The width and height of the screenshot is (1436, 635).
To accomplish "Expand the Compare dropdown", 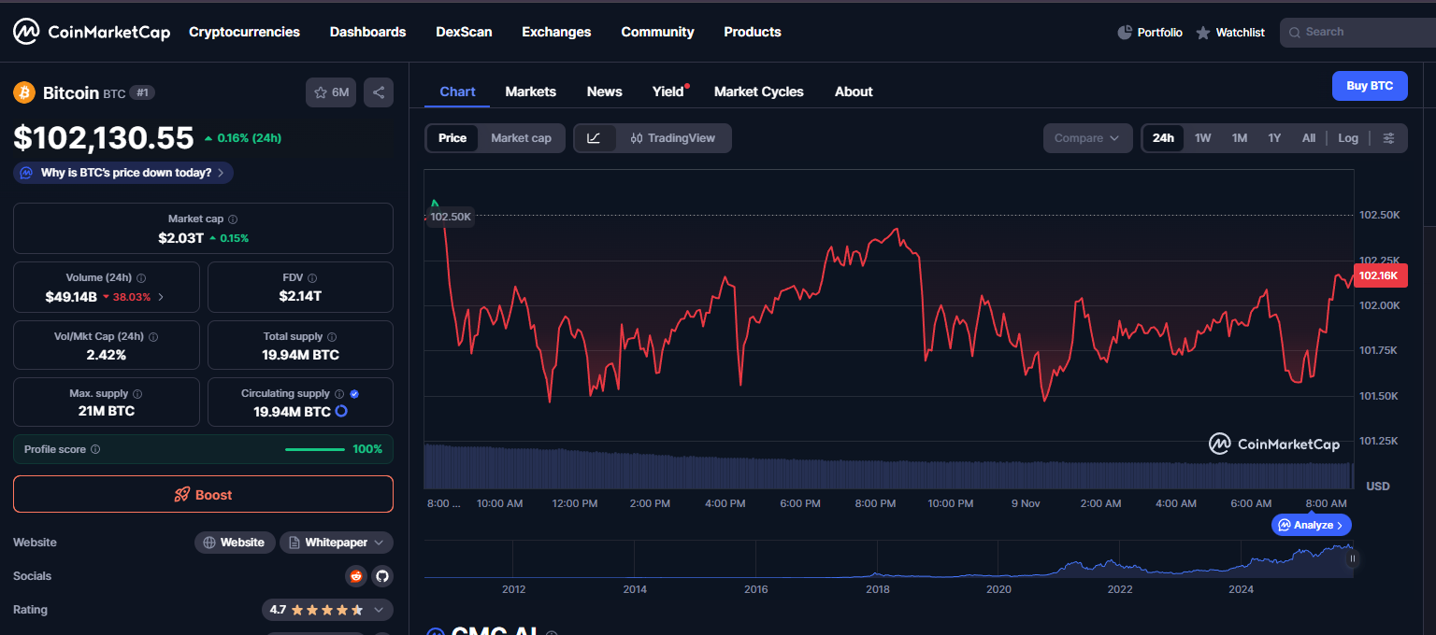I will click(1087, 138).
